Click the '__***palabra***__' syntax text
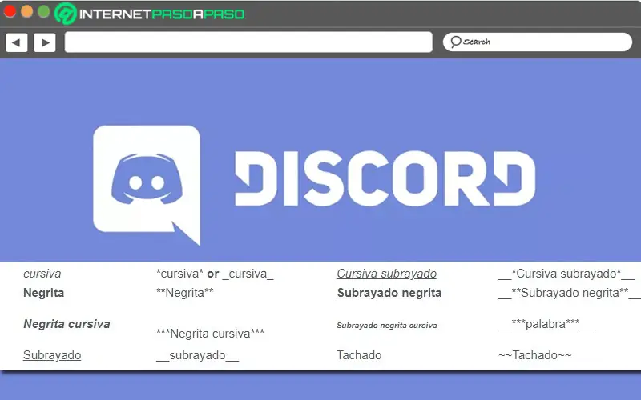The image size is (641, 400). click(546, 324)
